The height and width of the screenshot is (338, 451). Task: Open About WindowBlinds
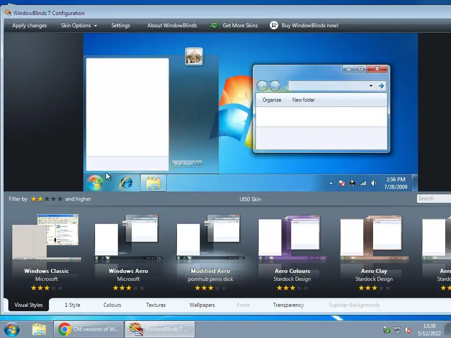point(172,26)
